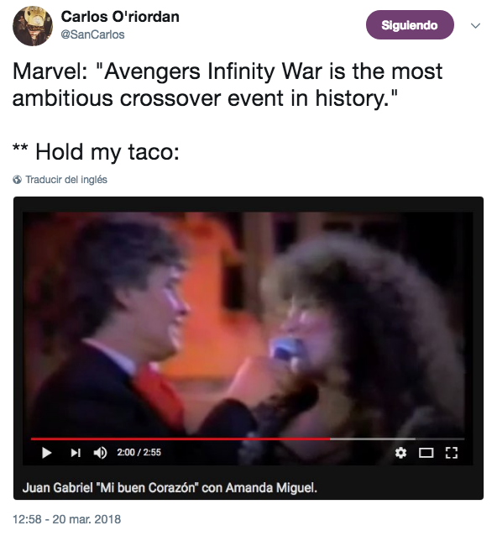Open Carlos O'riordan profile avatar
This screenshot has width=497, height=536.
tap(33, 26)
